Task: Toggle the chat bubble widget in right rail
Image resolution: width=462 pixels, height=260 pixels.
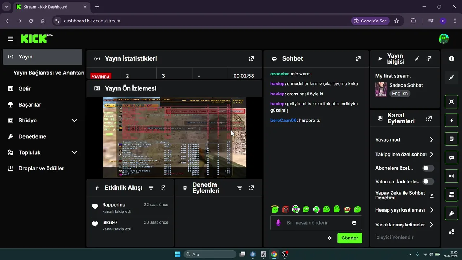Action: click(x=452, y=157)
